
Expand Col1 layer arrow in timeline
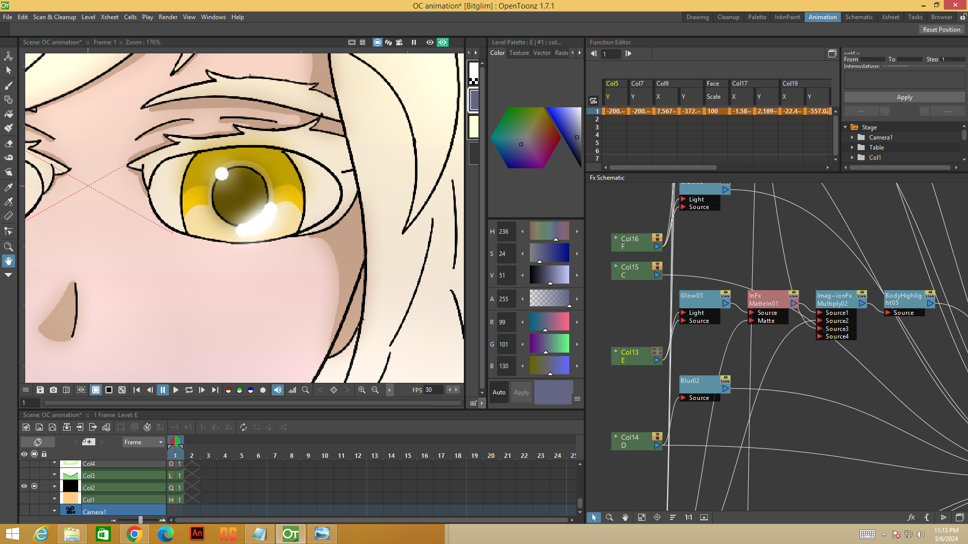(x=54, y=499)
